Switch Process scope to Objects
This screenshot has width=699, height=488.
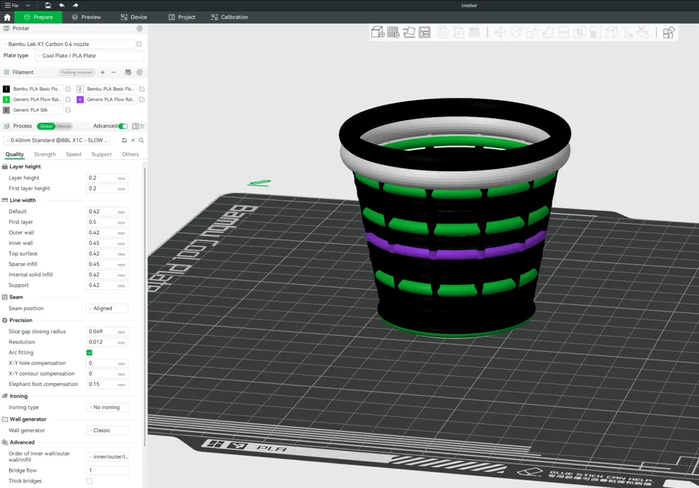click(x=64, y=126)
